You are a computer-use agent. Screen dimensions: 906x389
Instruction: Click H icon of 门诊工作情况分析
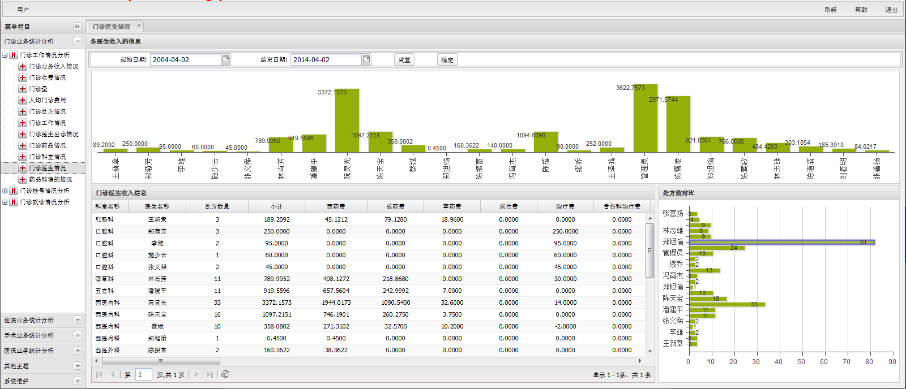click(14, 55)
